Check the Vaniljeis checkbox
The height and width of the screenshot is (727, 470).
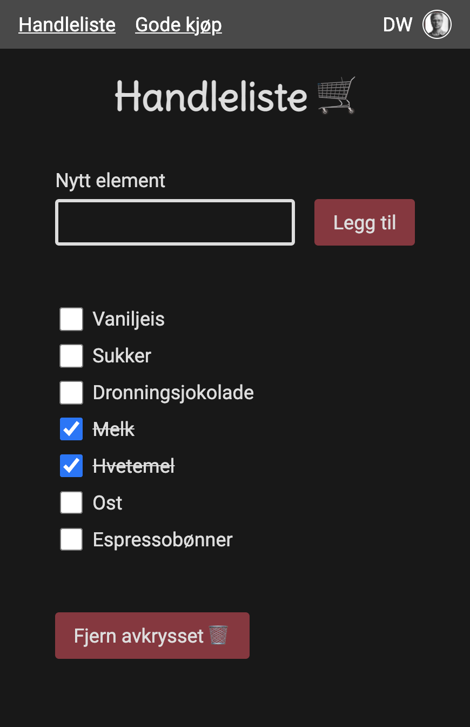[71, 319]
